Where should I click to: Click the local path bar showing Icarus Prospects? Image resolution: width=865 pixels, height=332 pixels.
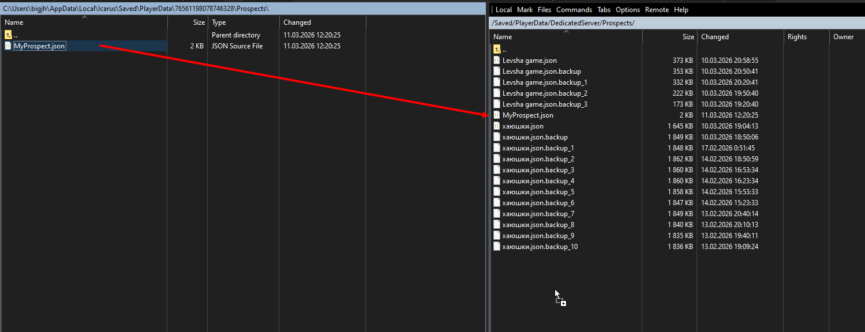pyautogui.click(x=136, y=9)
